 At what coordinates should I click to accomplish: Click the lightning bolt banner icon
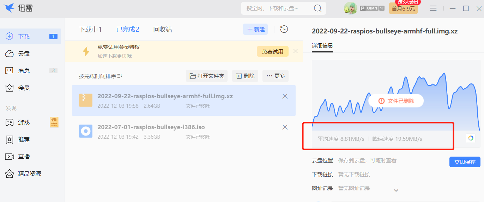pyautogui.click(x=86, y=51)
